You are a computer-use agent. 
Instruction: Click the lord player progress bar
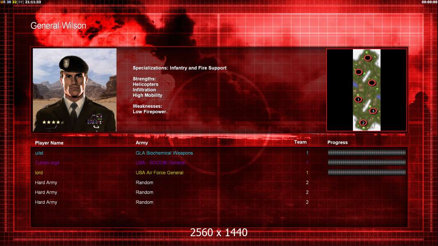pos(367,173)
